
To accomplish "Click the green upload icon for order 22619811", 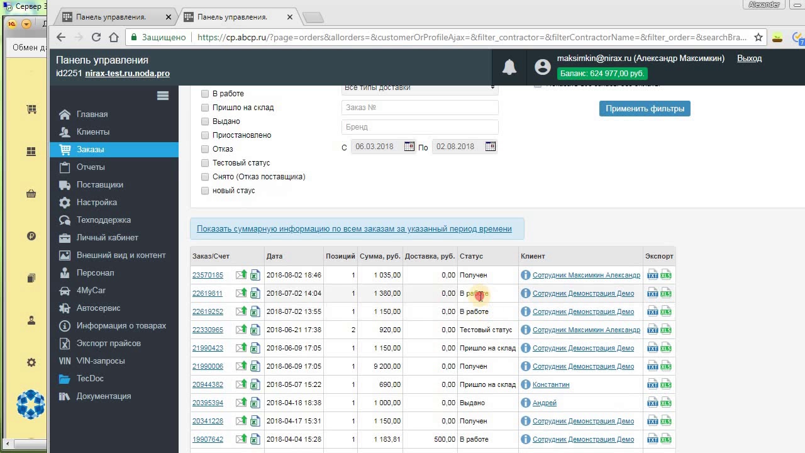I will point(241,293).
